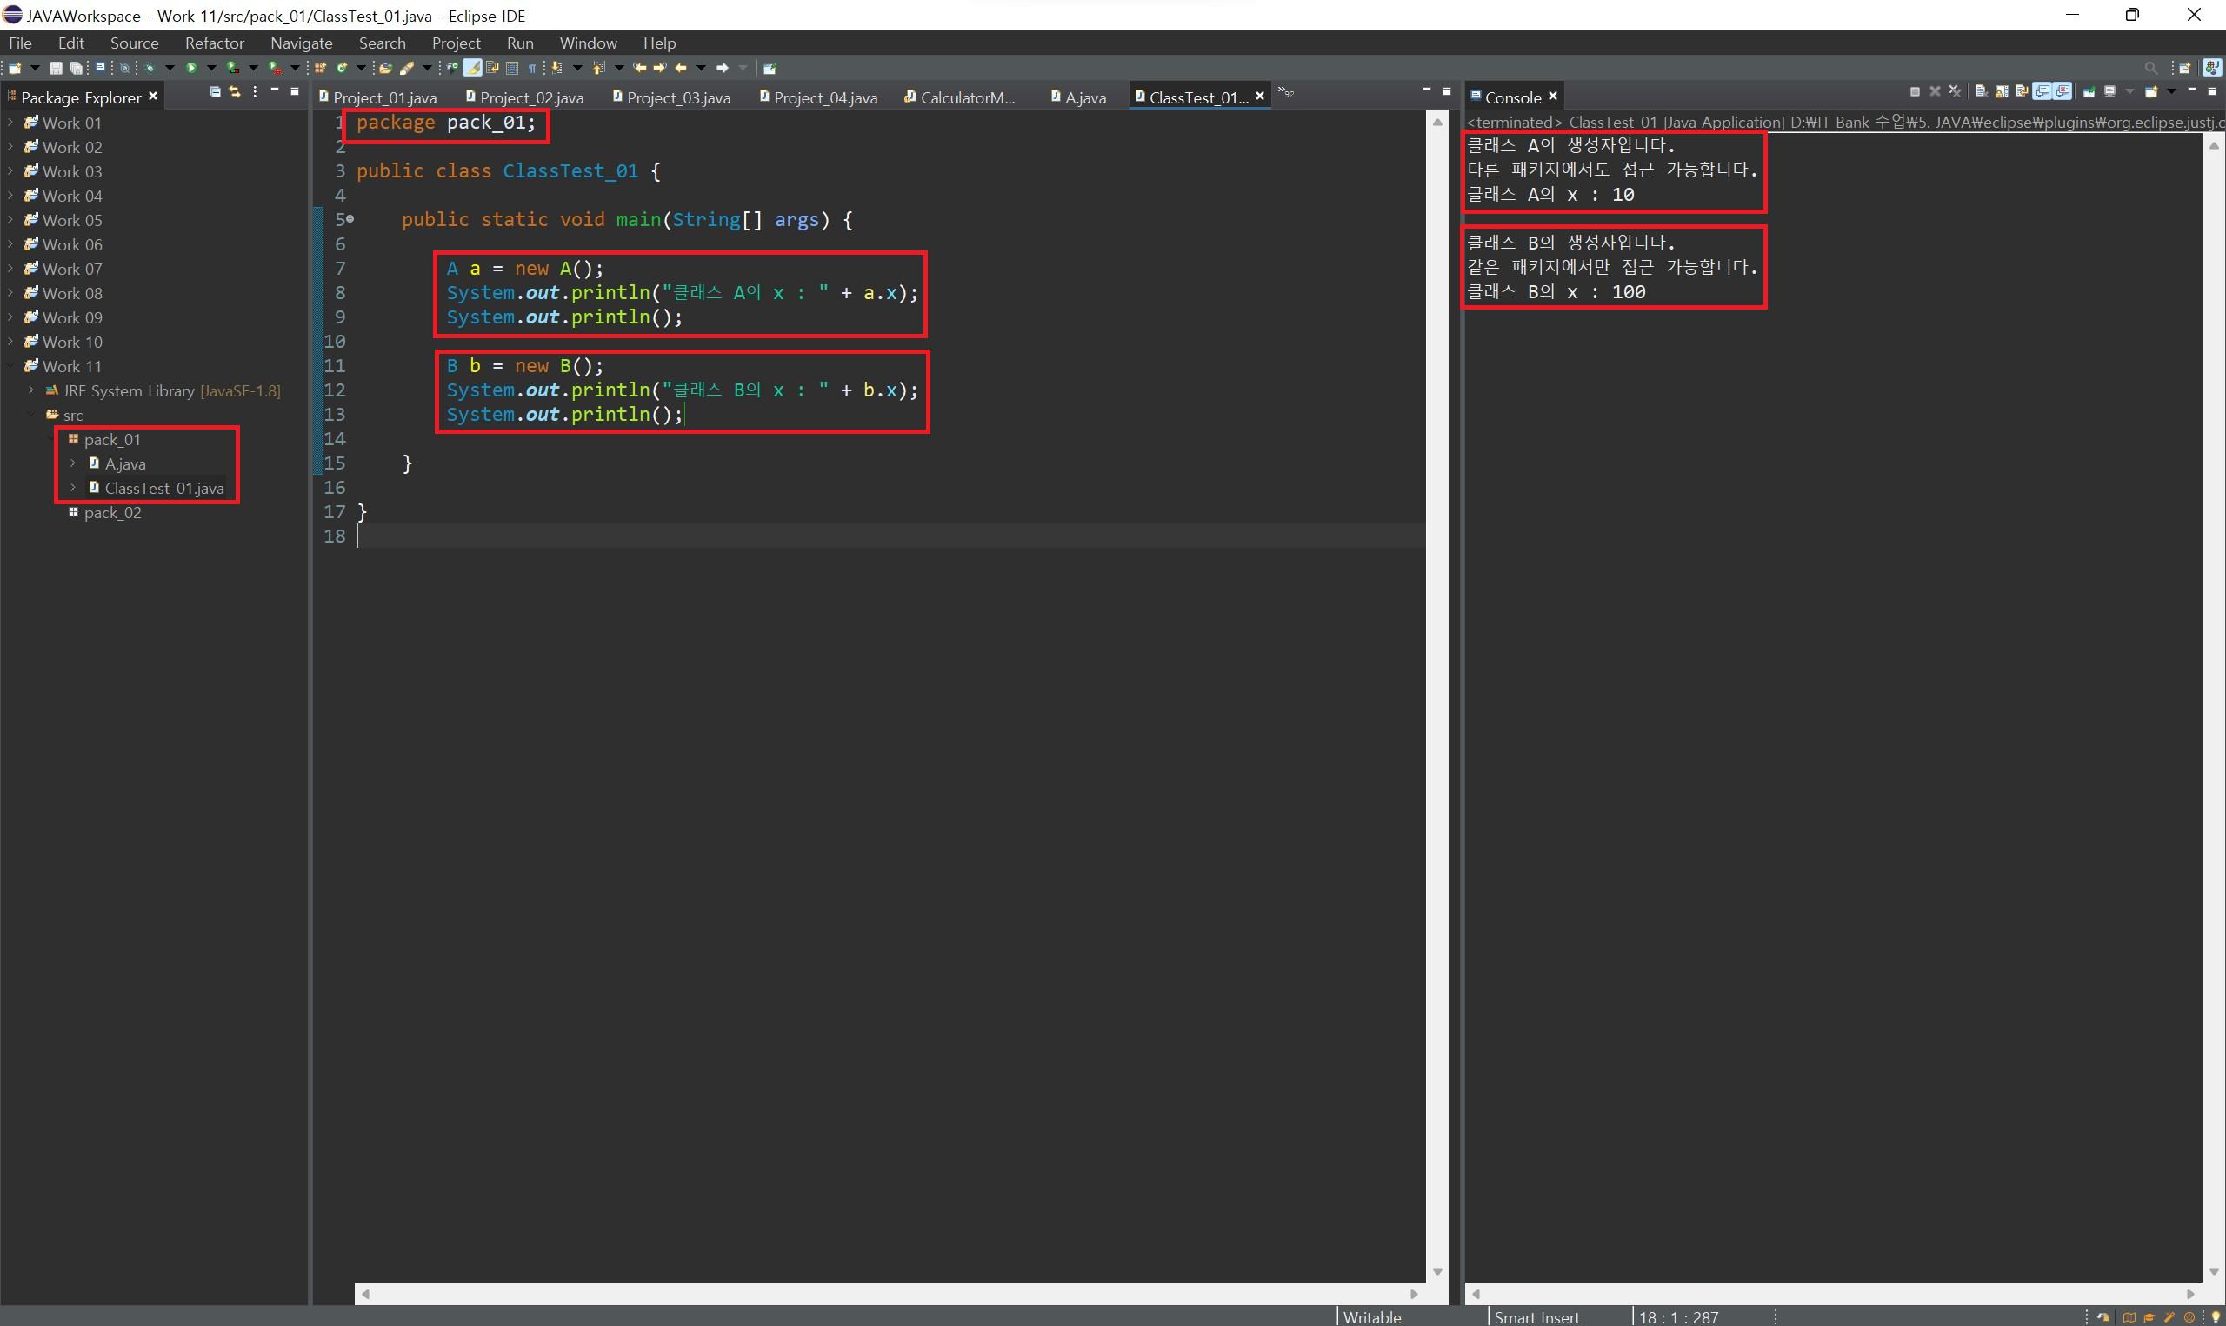Image resolution: width=2226 pixels, height=1326 pixels.
Task: Click Clear Console icon
Action: tap(1980, 91)
